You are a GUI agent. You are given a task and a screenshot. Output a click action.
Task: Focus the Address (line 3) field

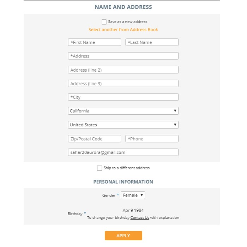[123, 84]
